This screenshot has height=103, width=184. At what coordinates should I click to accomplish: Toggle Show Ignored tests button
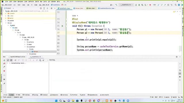point(11,60)
